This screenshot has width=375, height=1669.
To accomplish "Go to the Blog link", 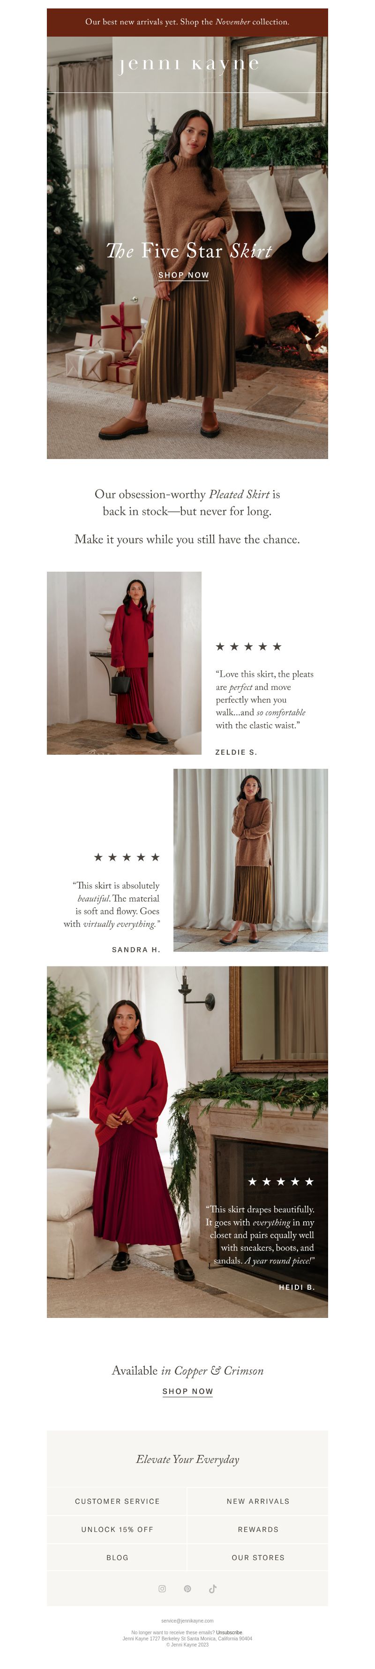I will [117, 1557].
